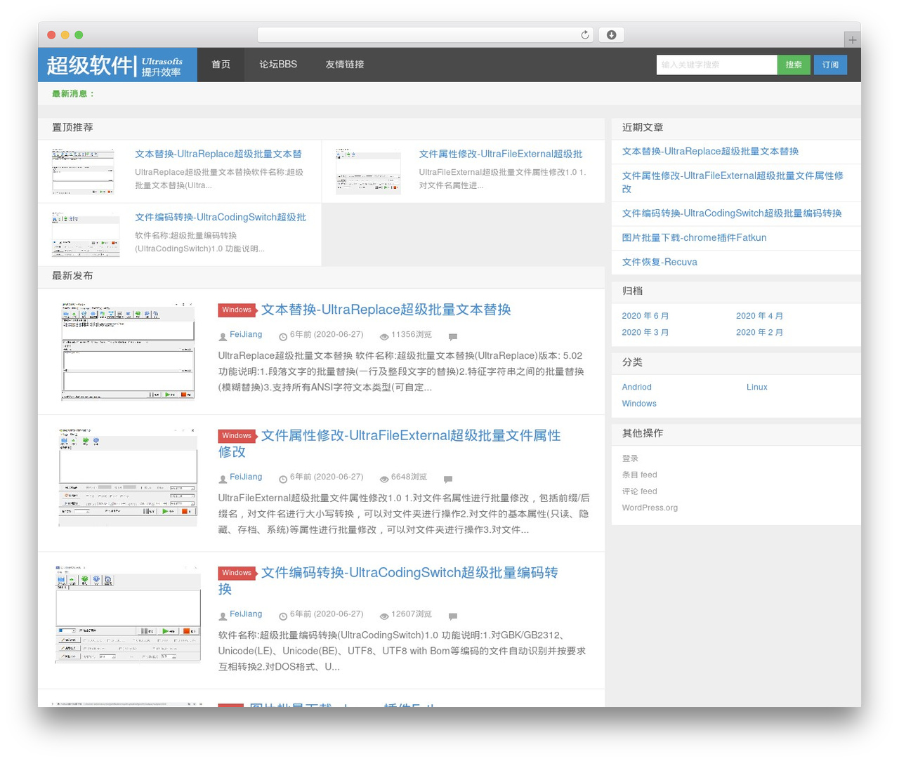Click the browser address bar
Screen dimensions: 899x761
click(425, 35)
